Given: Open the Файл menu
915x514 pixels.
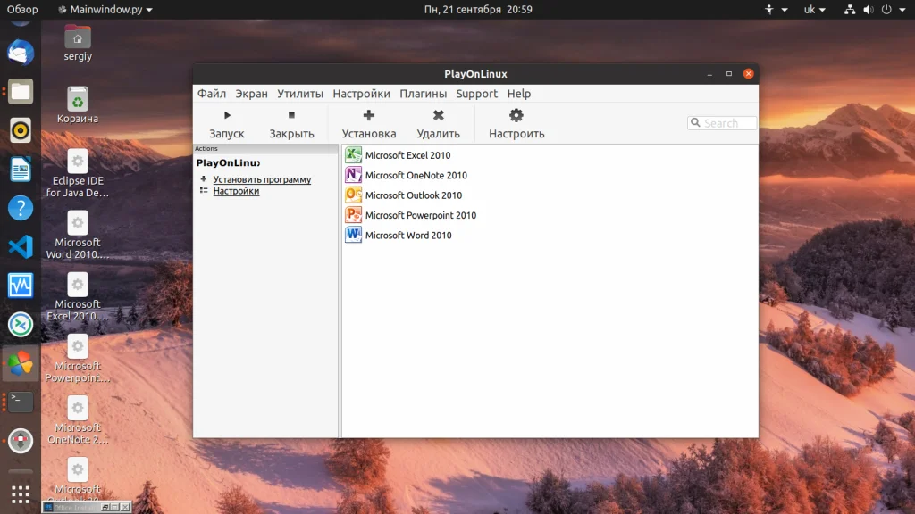Looking at the screenshot, I should point(211,94).
